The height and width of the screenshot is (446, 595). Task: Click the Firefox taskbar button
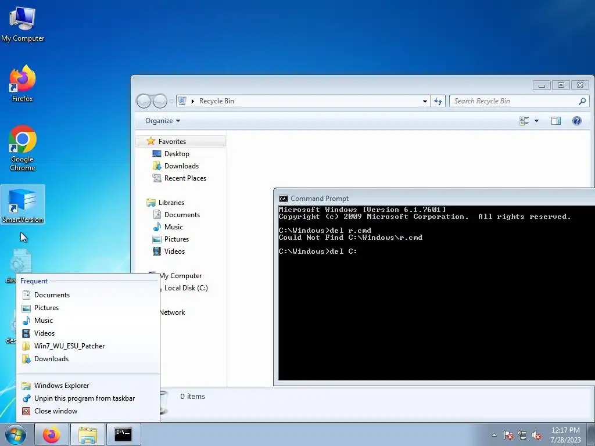pyautogui.click(x=52, y=434)
